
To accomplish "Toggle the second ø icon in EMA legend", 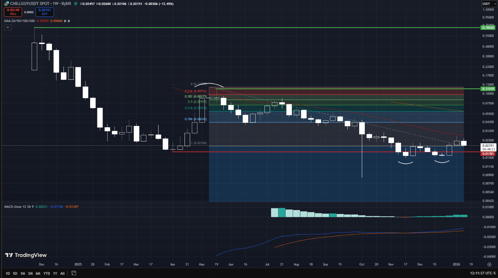I will (x=69, y=21).
